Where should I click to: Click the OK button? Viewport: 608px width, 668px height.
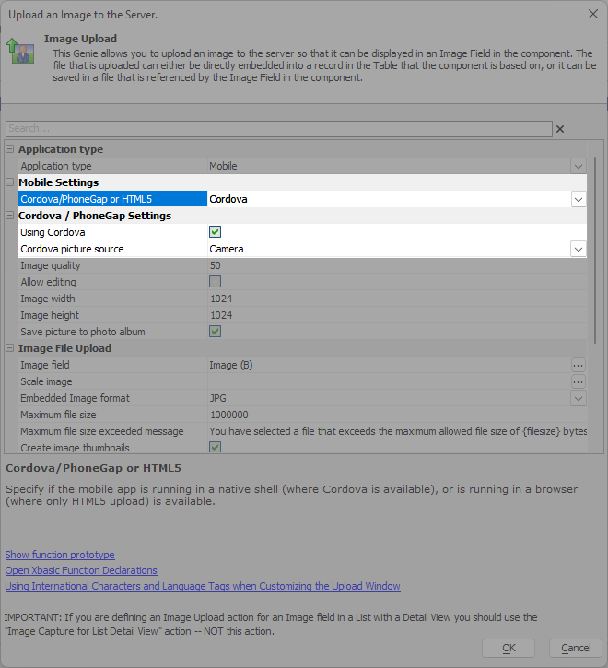509,648
